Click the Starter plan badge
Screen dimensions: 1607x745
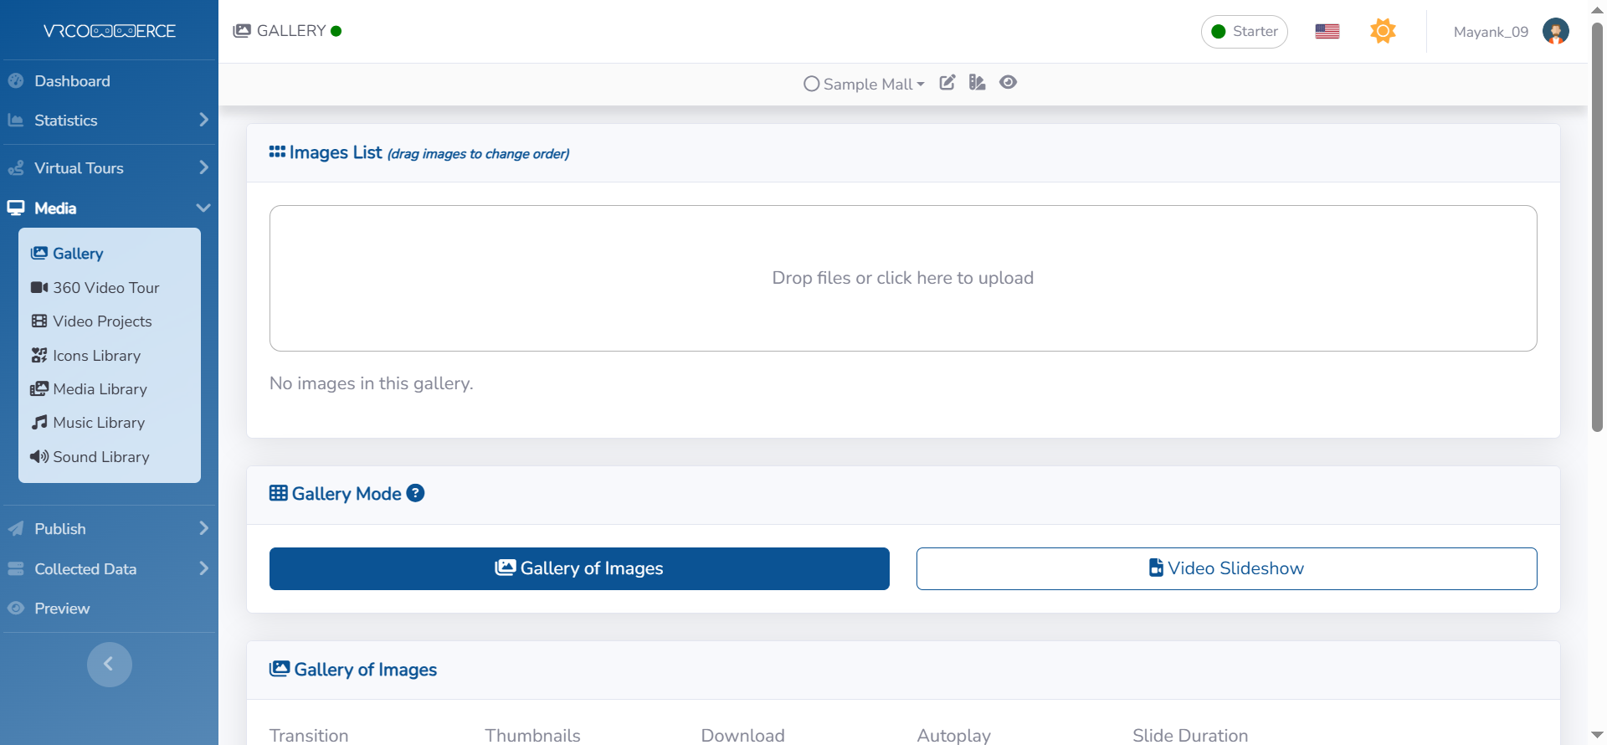tap(1244, 32)
